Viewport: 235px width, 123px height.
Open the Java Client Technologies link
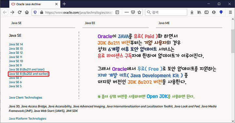[25, 97]
